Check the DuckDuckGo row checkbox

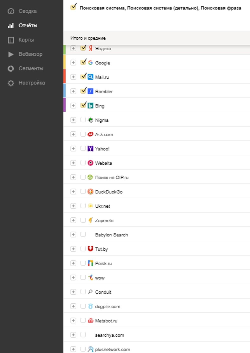click(83, 192)
